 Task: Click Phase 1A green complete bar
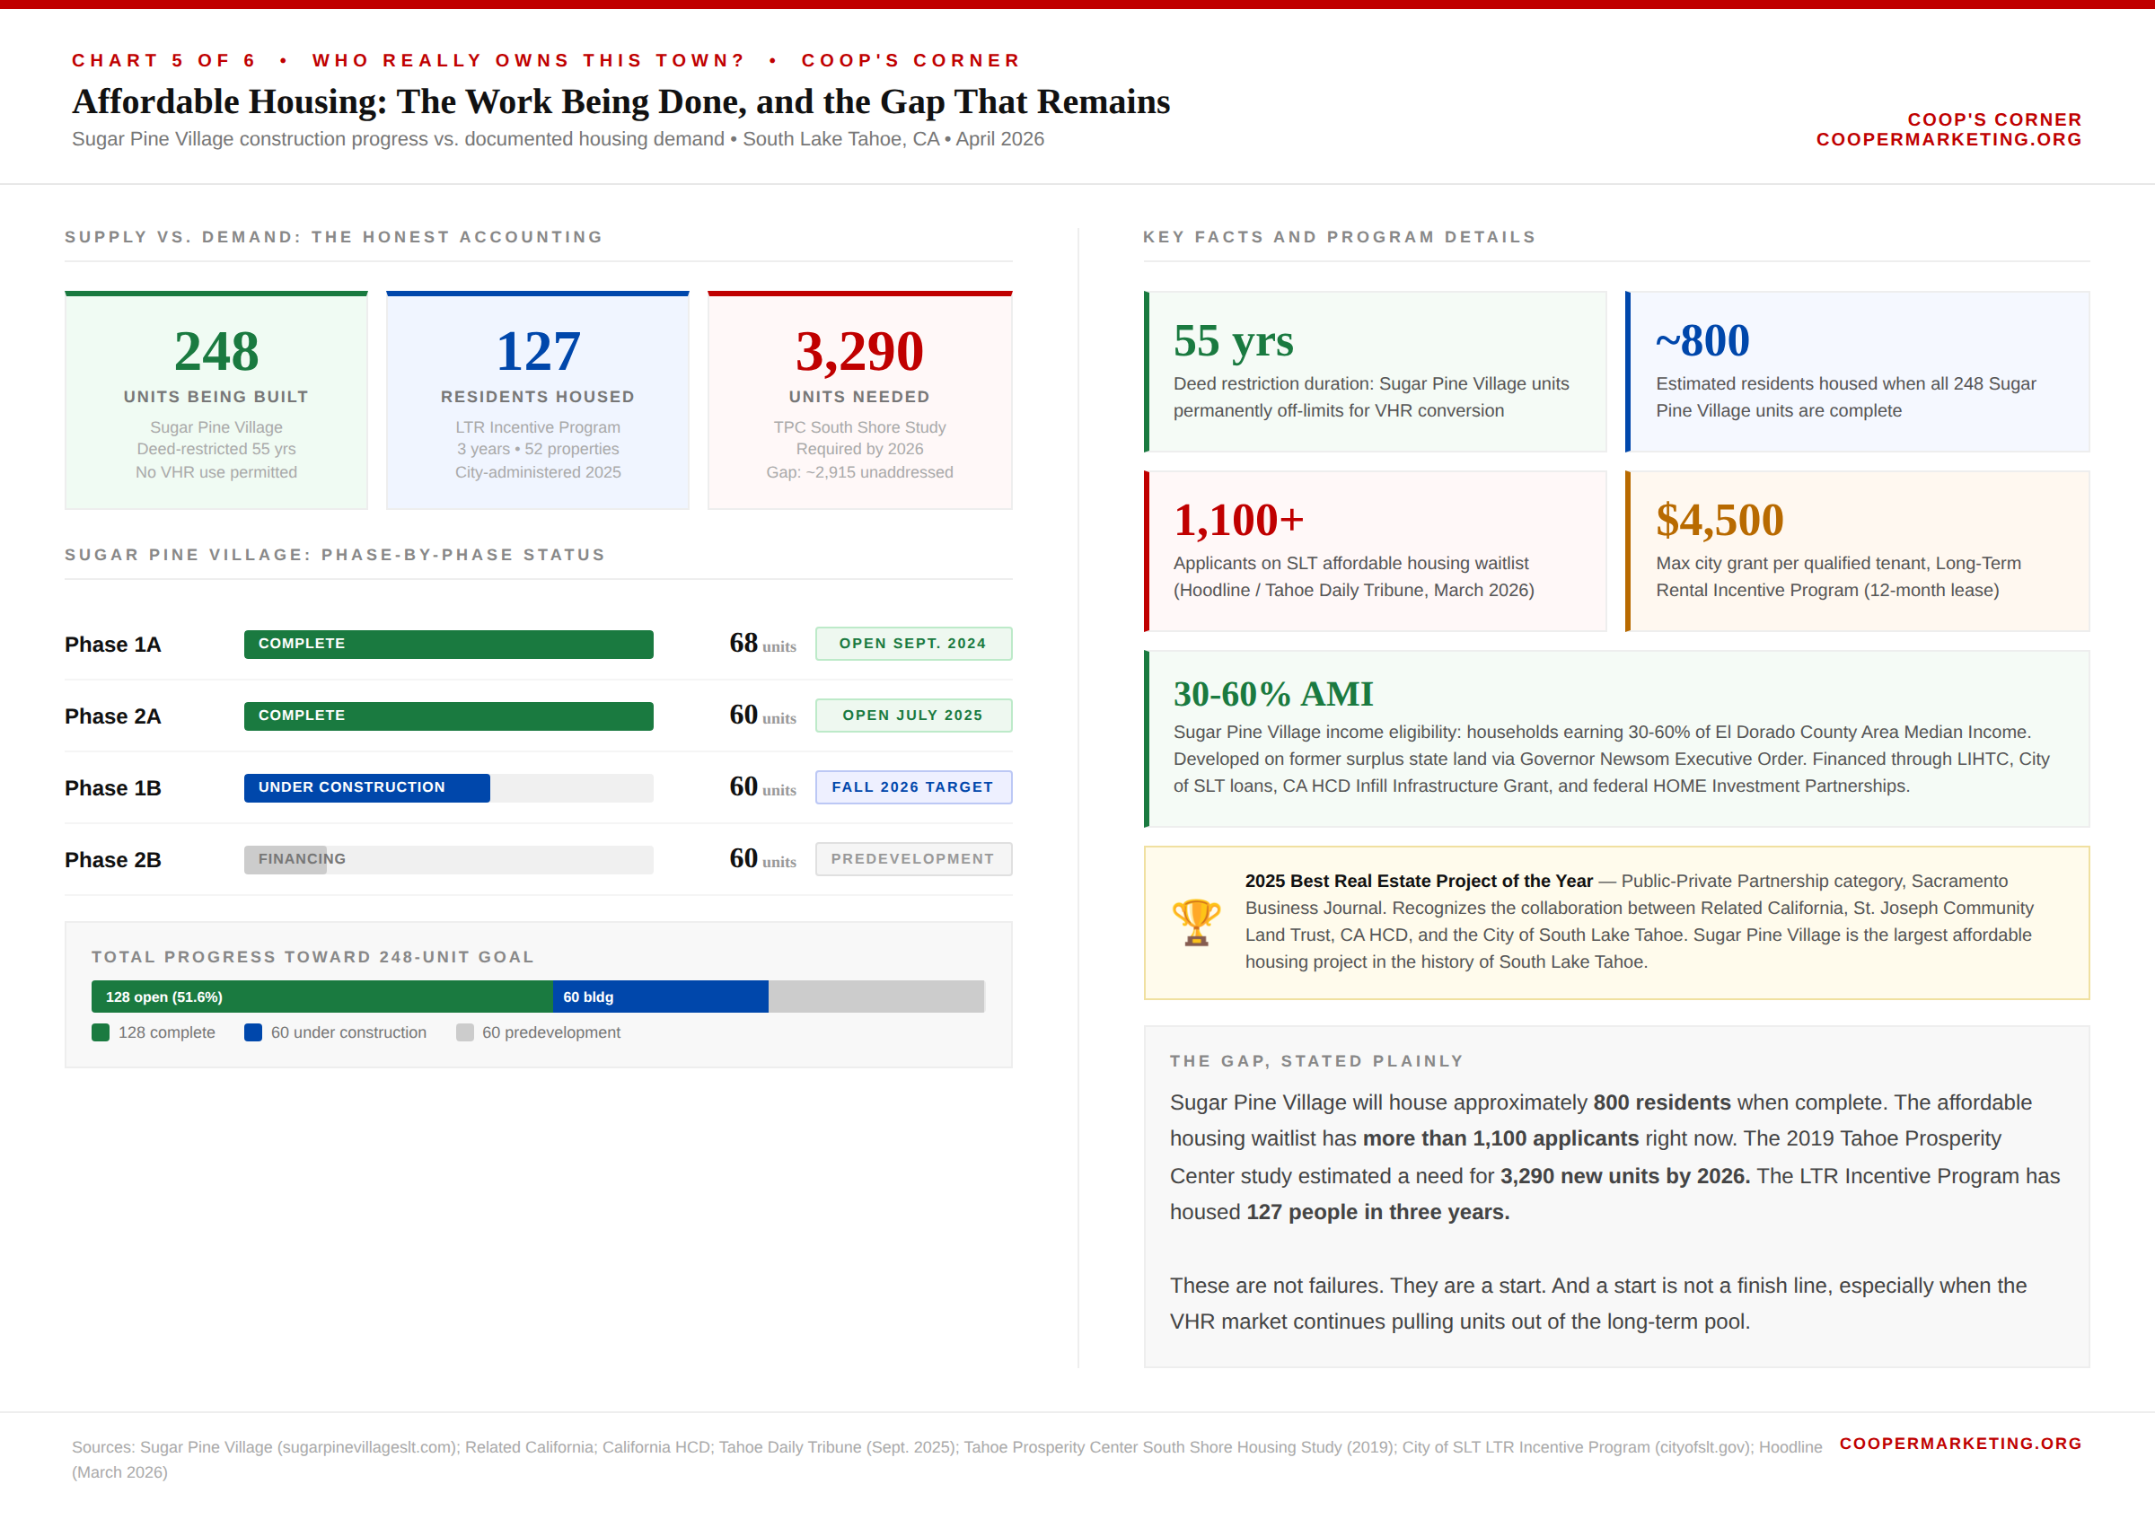click(448, 644)
